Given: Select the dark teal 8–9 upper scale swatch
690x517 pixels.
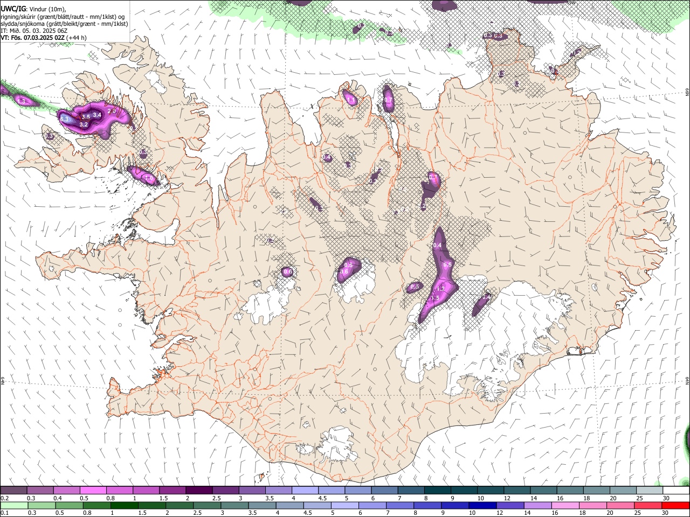Looking at the screenshot, I should coord(438,490).
